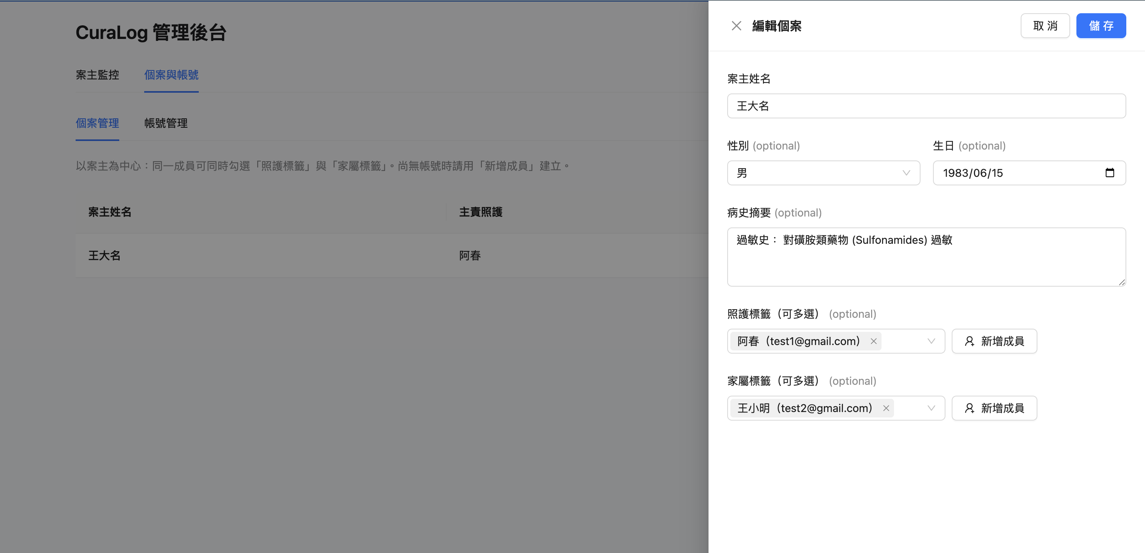This screenshot has width=1145, height=553.
Task: Select the 個案管理 sub-tab
Action: click(x=97, y=123)
